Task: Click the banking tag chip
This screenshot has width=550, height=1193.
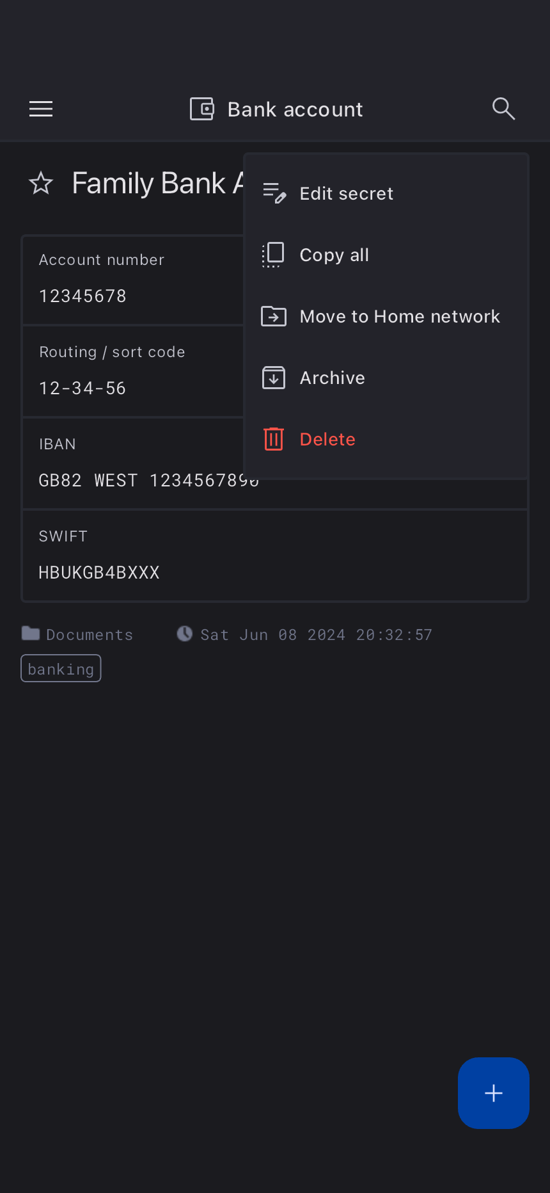Action: tap(61, 669)
